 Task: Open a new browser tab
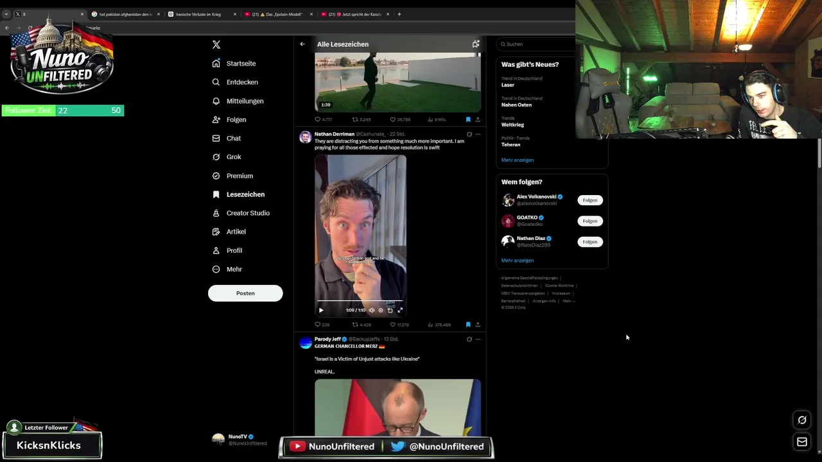(x=399, y=14)
